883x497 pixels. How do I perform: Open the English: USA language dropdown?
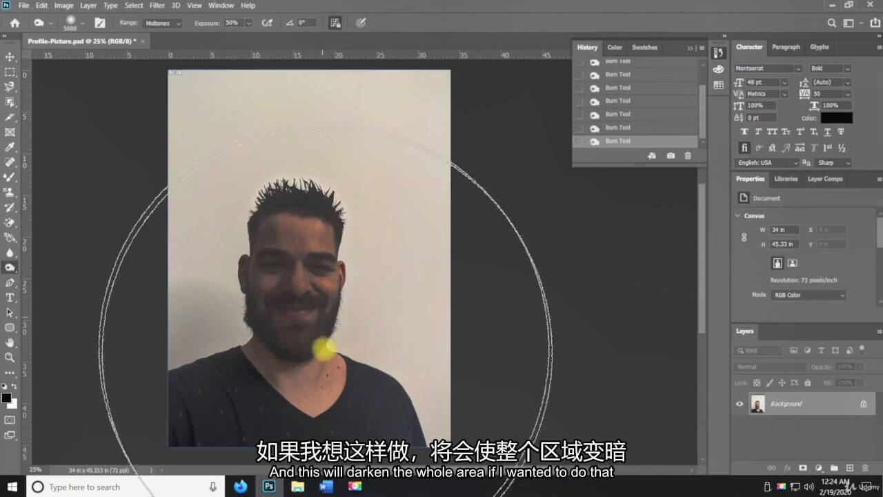pyautogui.click(x=767, y=163)
